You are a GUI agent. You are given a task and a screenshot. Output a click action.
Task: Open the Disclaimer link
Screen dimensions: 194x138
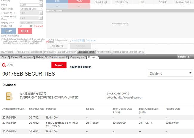click(91, 40)
